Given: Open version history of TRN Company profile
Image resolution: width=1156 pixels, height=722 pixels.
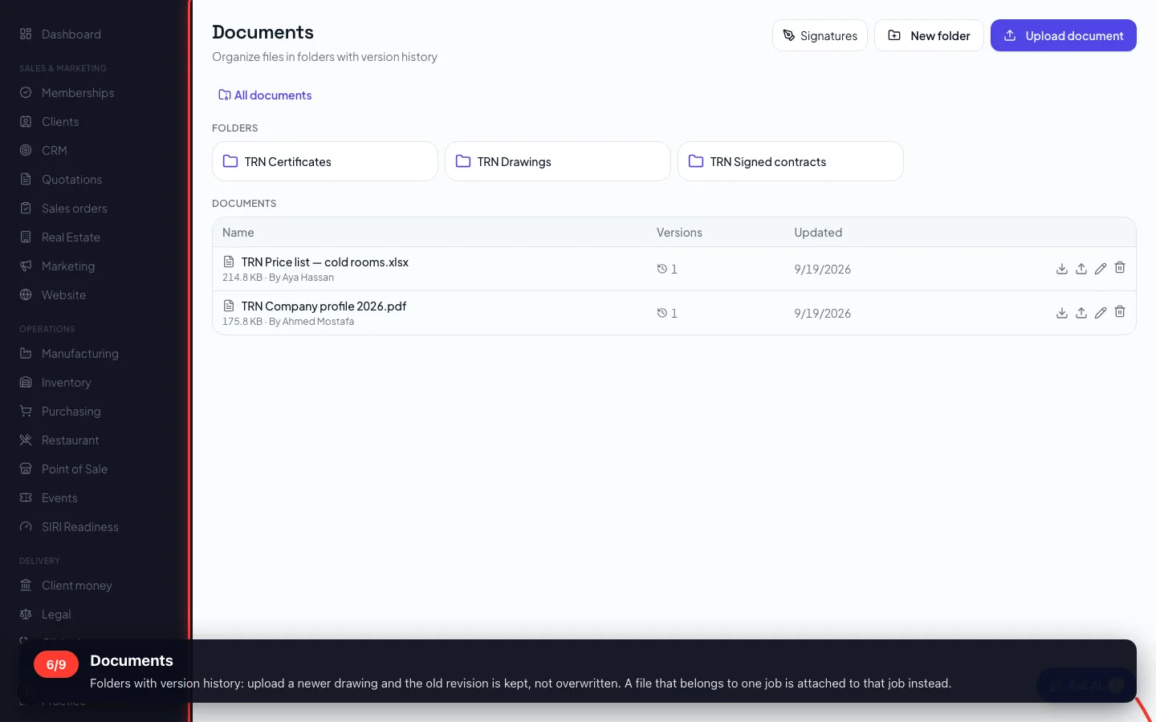Looking at the screenshot, I should pyautogui.click(x=667, y=313).
